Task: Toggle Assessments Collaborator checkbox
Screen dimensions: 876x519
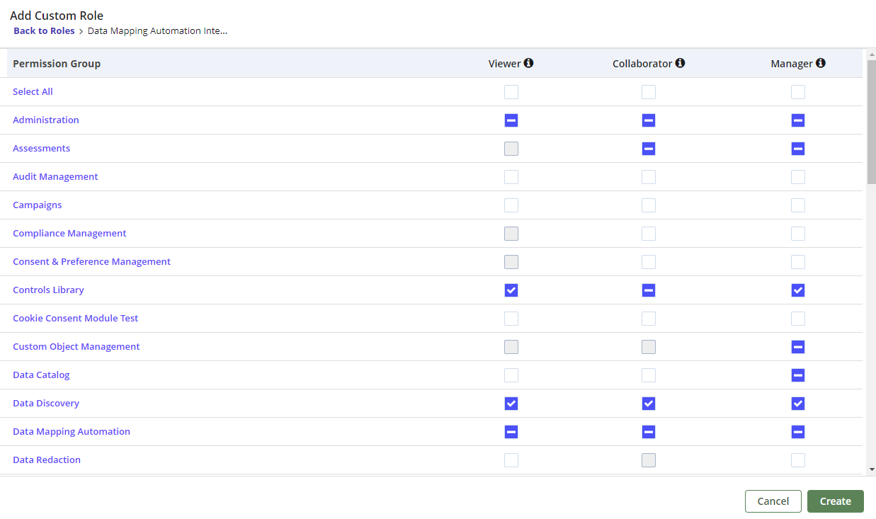Action: tap(649, 149)
